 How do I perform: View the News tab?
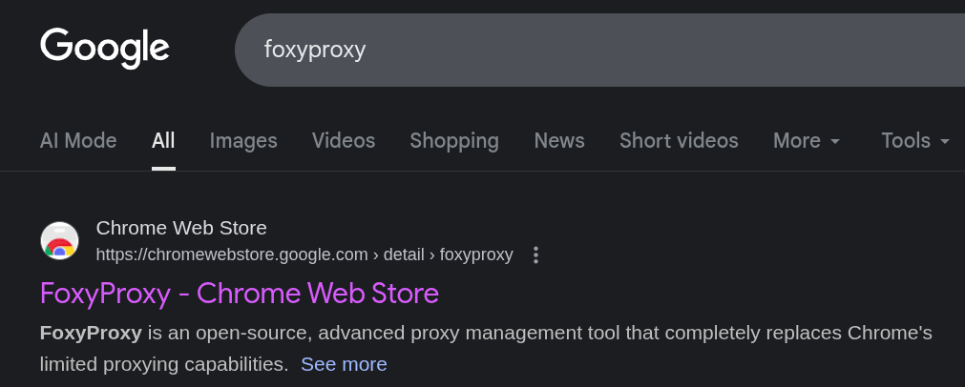coord(559,141)
